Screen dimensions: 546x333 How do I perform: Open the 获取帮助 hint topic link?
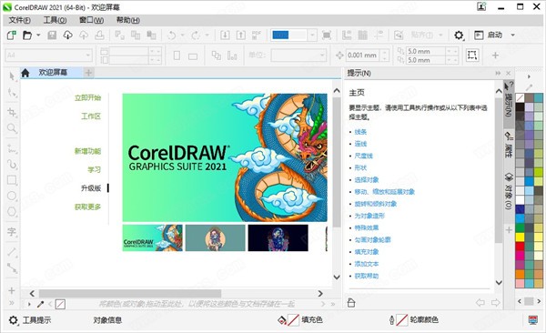click(x=367, y=276)
